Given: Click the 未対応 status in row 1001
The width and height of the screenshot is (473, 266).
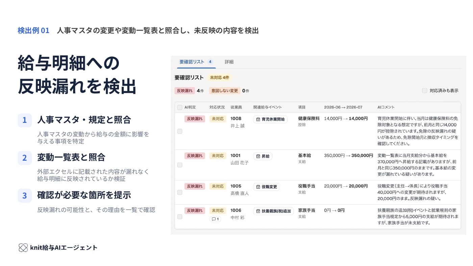Looking at the screenshot, I should (x=218, y=156).
